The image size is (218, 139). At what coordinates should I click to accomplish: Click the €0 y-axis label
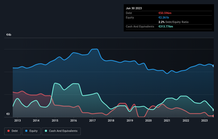(8, 114)
